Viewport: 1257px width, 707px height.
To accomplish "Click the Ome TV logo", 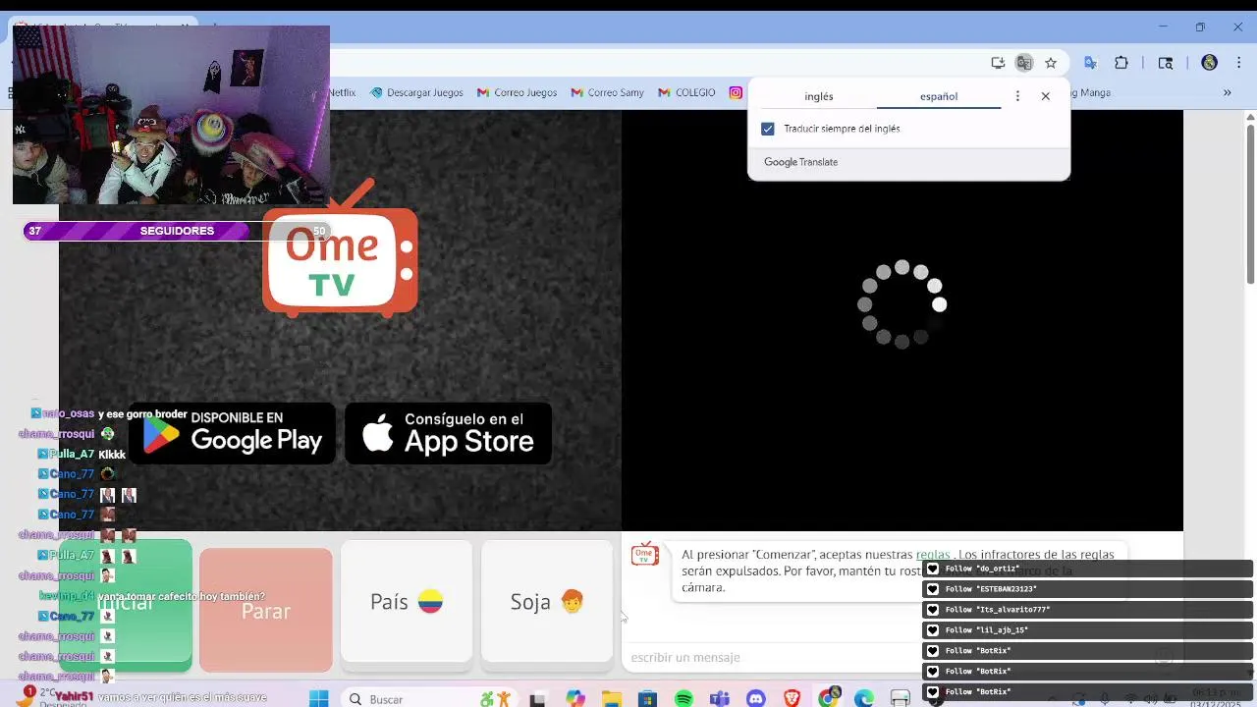I will click(340, 249).
